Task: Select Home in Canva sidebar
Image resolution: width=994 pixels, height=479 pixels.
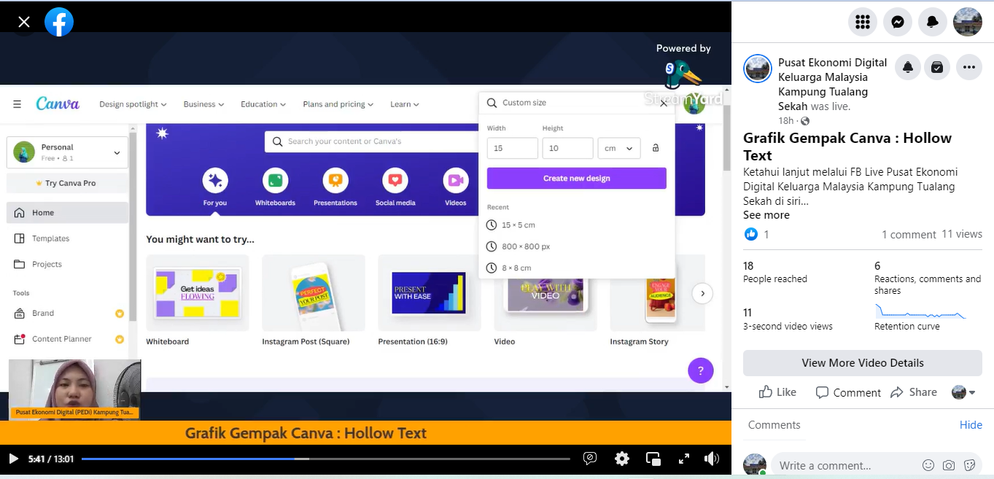Action: click(x=67, y=213)
